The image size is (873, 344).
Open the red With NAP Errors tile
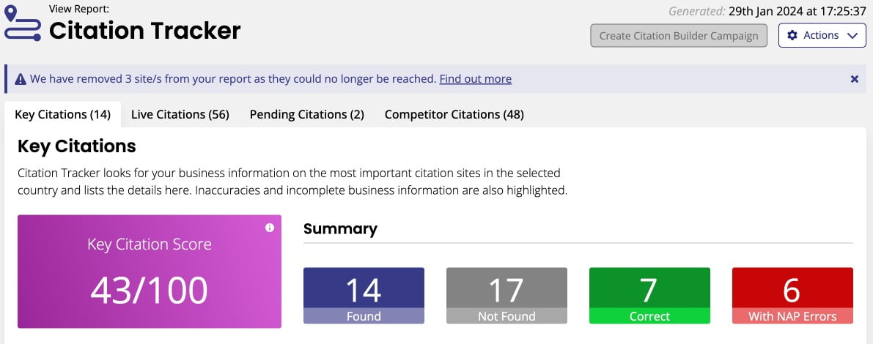[x=792, y=296]
